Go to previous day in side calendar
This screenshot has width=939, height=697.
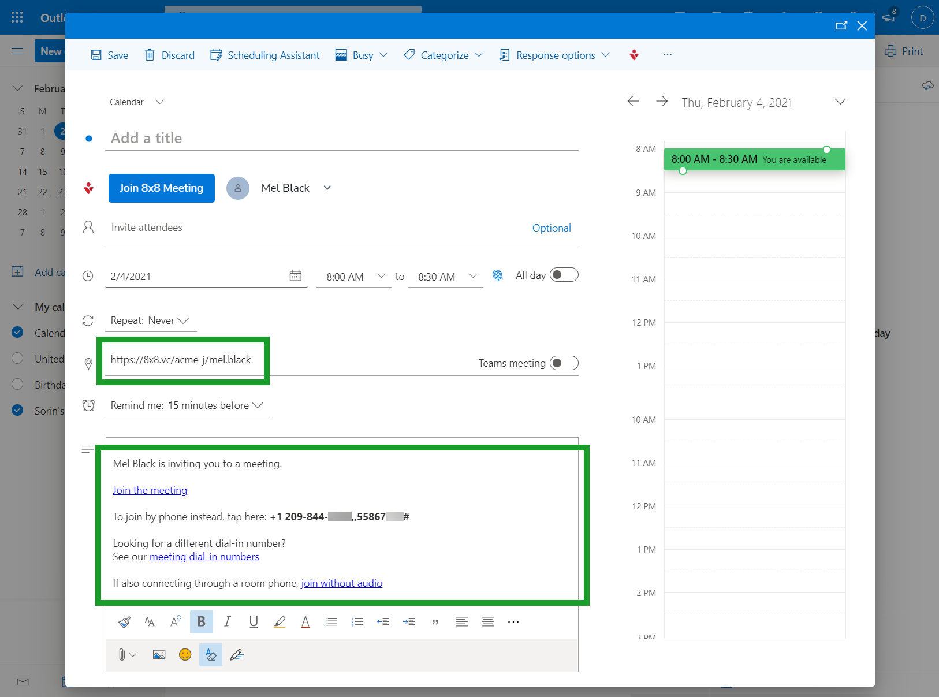click(634, 102)
